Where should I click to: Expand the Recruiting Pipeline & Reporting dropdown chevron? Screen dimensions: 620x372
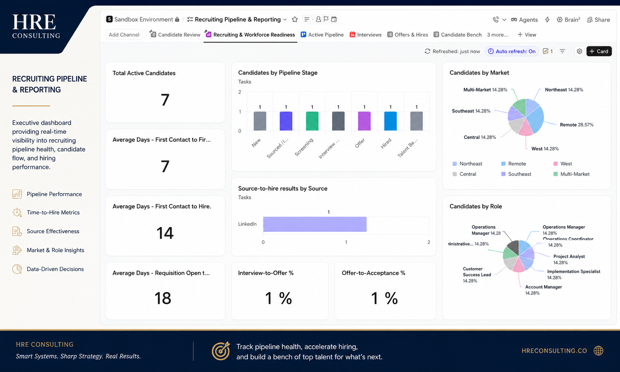pyautogui.click(x=285, y=20)
